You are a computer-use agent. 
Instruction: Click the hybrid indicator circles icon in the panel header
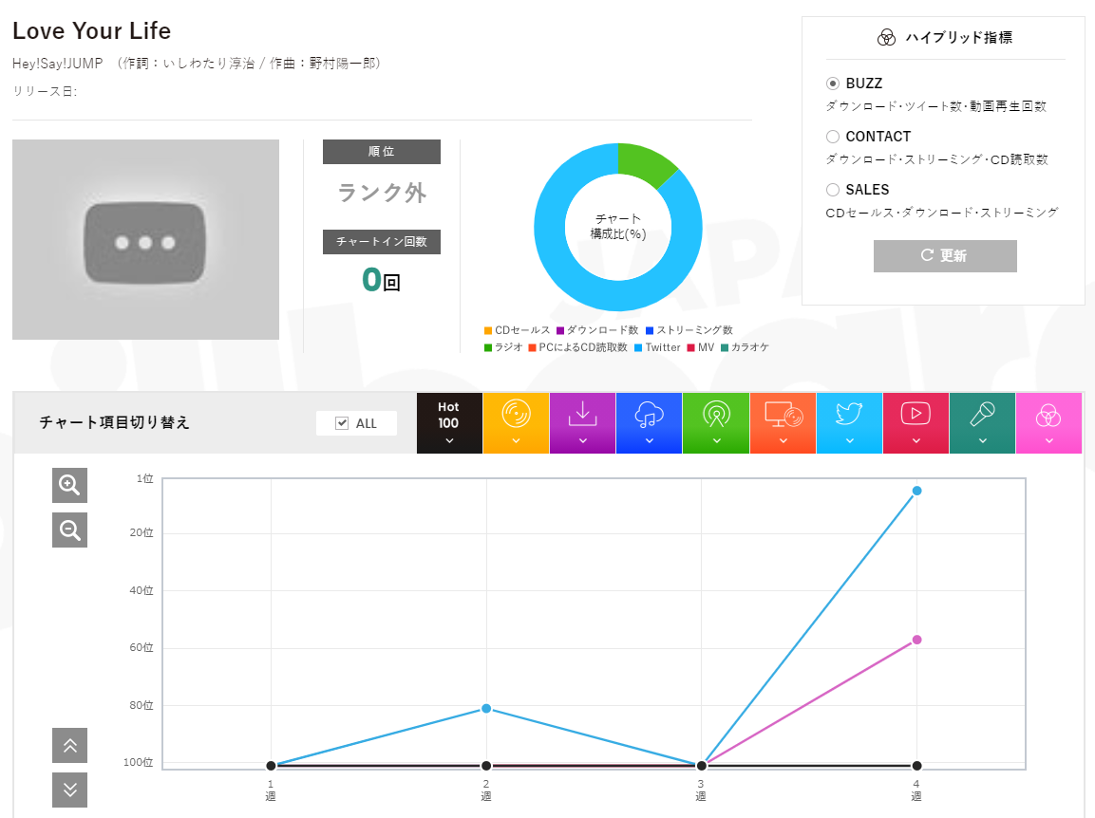click(x=886, y=38)
